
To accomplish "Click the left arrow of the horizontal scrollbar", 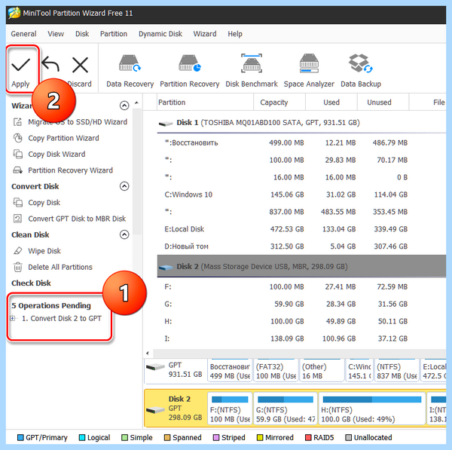I will [x=148, y=353].
